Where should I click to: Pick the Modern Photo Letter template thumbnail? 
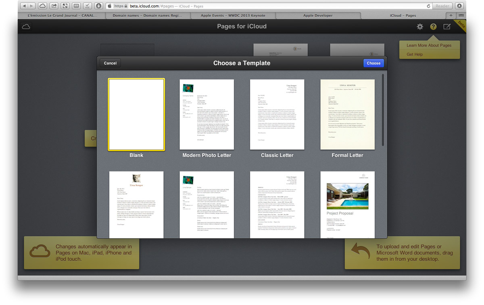207,114
